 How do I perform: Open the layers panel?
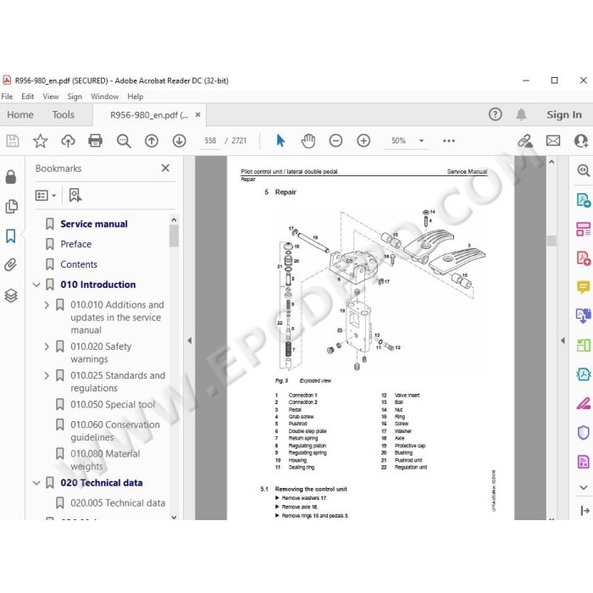tap(11, 296)
